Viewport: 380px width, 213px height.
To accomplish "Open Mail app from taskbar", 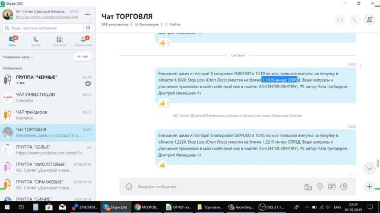I will point(62,207).
